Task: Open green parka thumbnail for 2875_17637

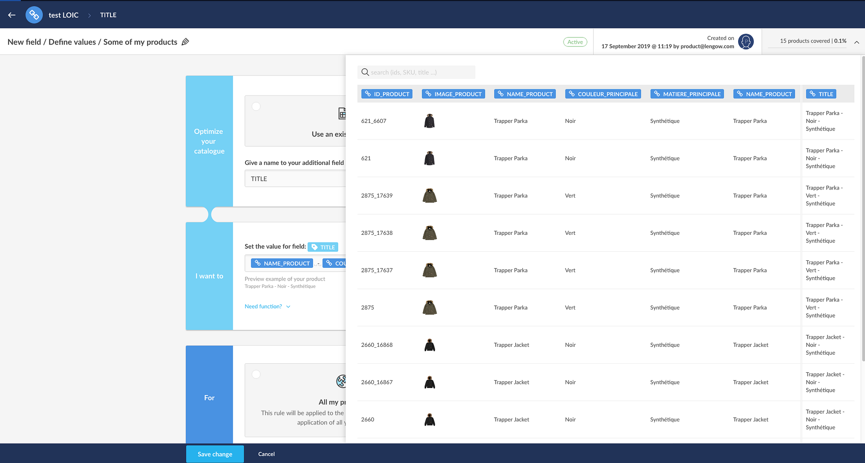Action: pos(430,270)
